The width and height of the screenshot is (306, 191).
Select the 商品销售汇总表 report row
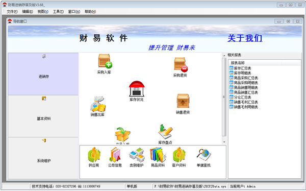point(244,92)
